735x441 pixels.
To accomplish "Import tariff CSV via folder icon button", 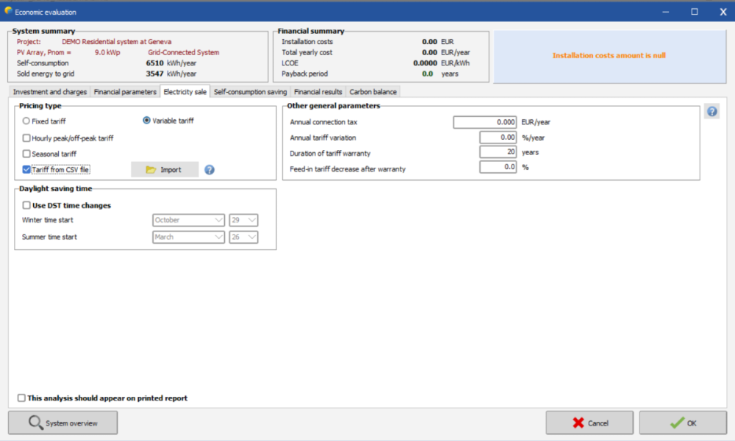I will [x=165, y=170].
